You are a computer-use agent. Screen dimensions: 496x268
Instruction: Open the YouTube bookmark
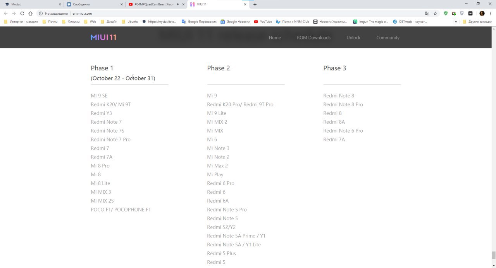click(x=263, y=22)
